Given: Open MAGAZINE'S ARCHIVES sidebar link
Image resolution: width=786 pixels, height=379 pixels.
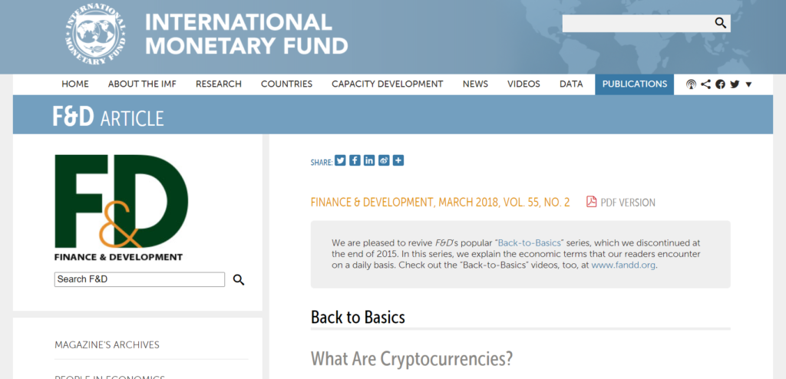Looking at the screenshot, I should click(x=107, y=345).
